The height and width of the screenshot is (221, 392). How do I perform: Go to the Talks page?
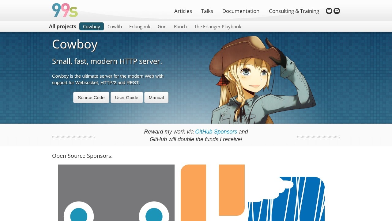[207, 11]
